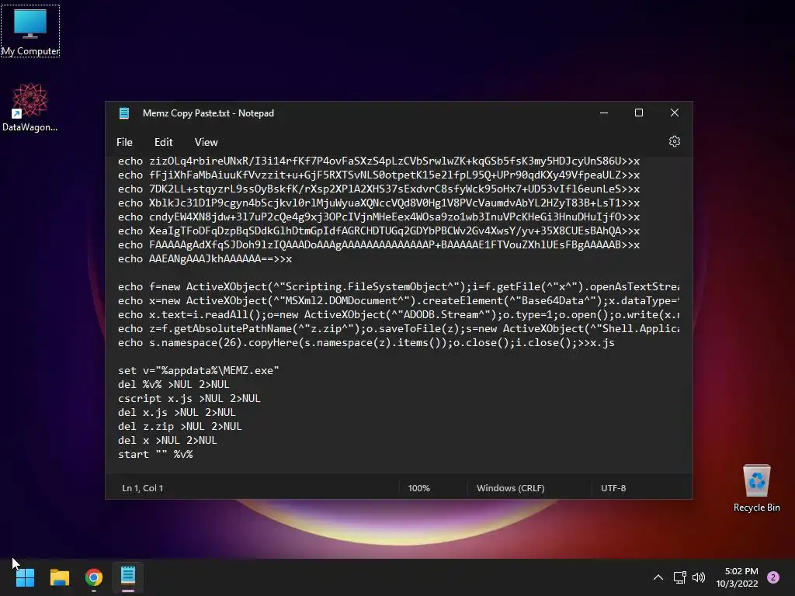Image resolution: width=795 pixels, height=596 pixels.
Task: Open notification badge showing 2
Action: coord(773,577)
